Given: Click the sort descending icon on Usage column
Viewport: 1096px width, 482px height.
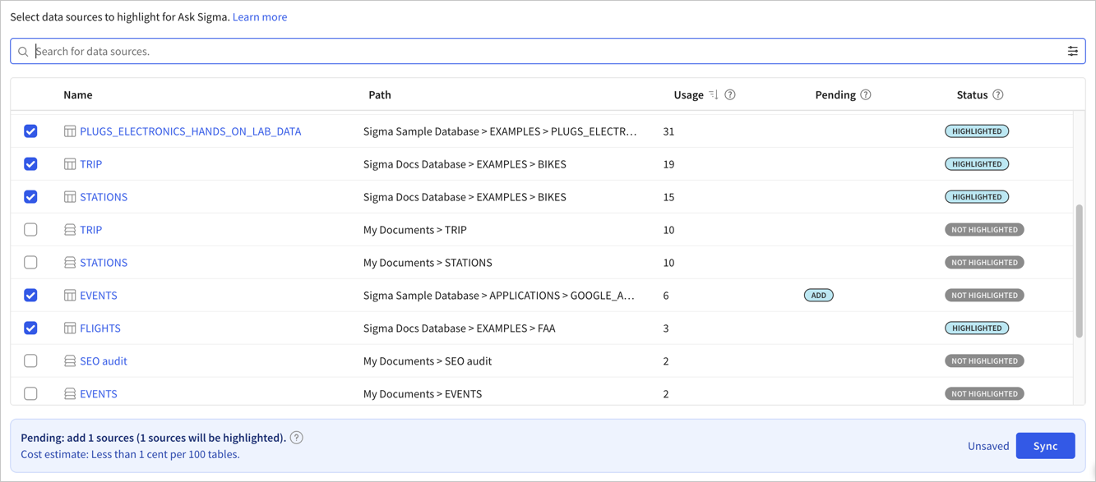Looking at the screenshot, I should point(713,94).
